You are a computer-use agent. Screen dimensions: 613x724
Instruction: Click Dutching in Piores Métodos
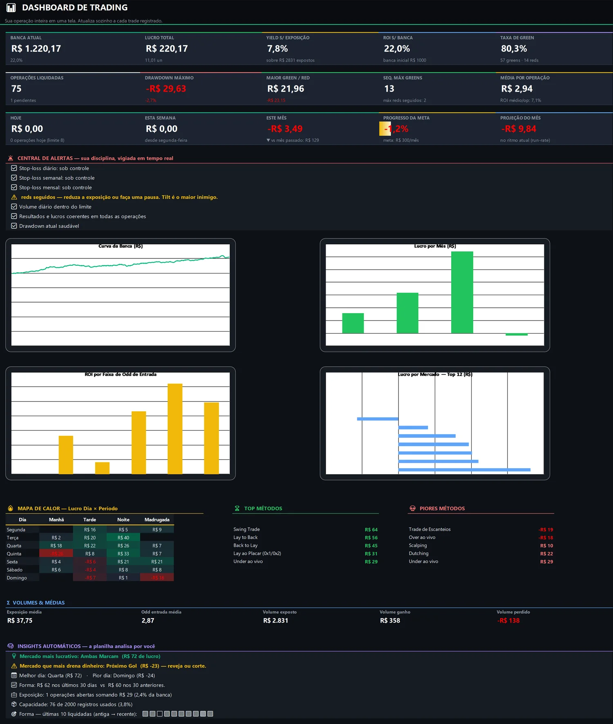[x=418, y=554]
